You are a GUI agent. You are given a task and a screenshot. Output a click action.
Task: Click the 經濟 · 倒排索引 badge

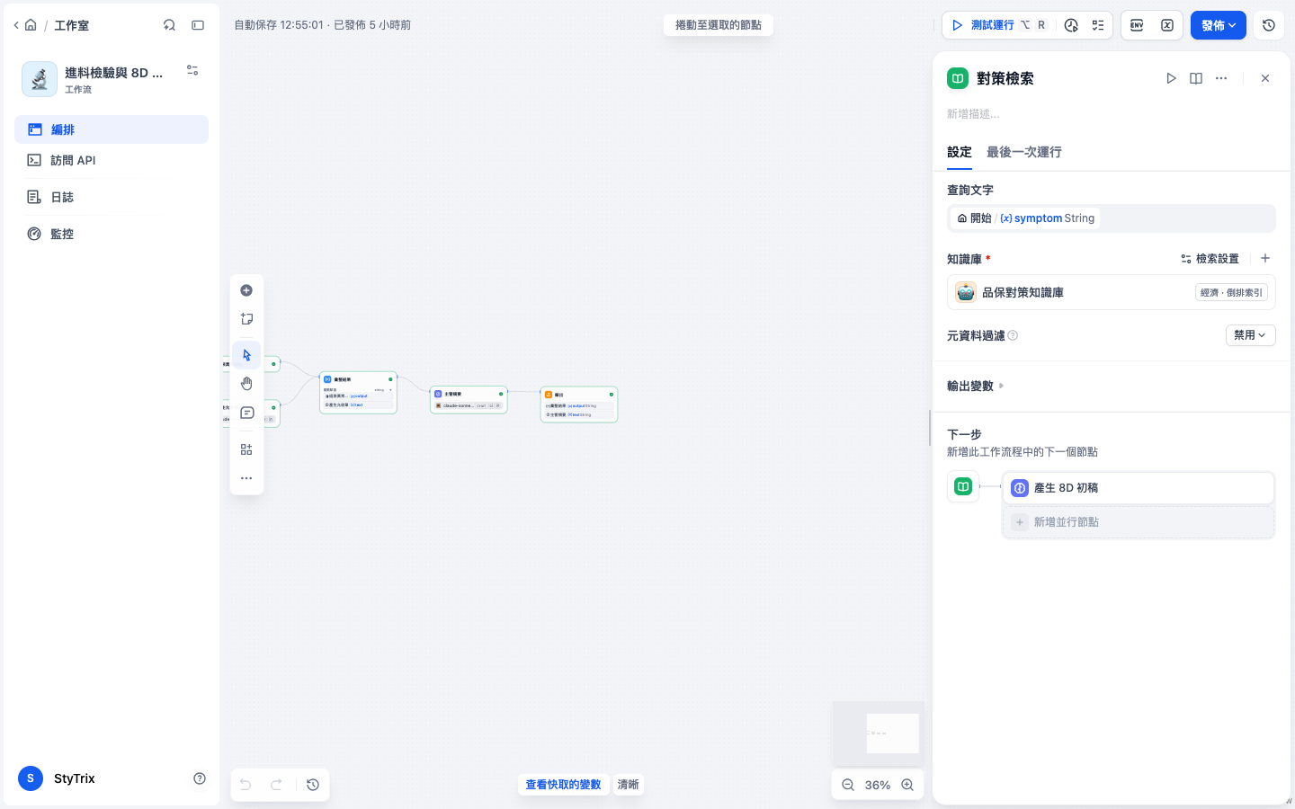point(1231,292)
